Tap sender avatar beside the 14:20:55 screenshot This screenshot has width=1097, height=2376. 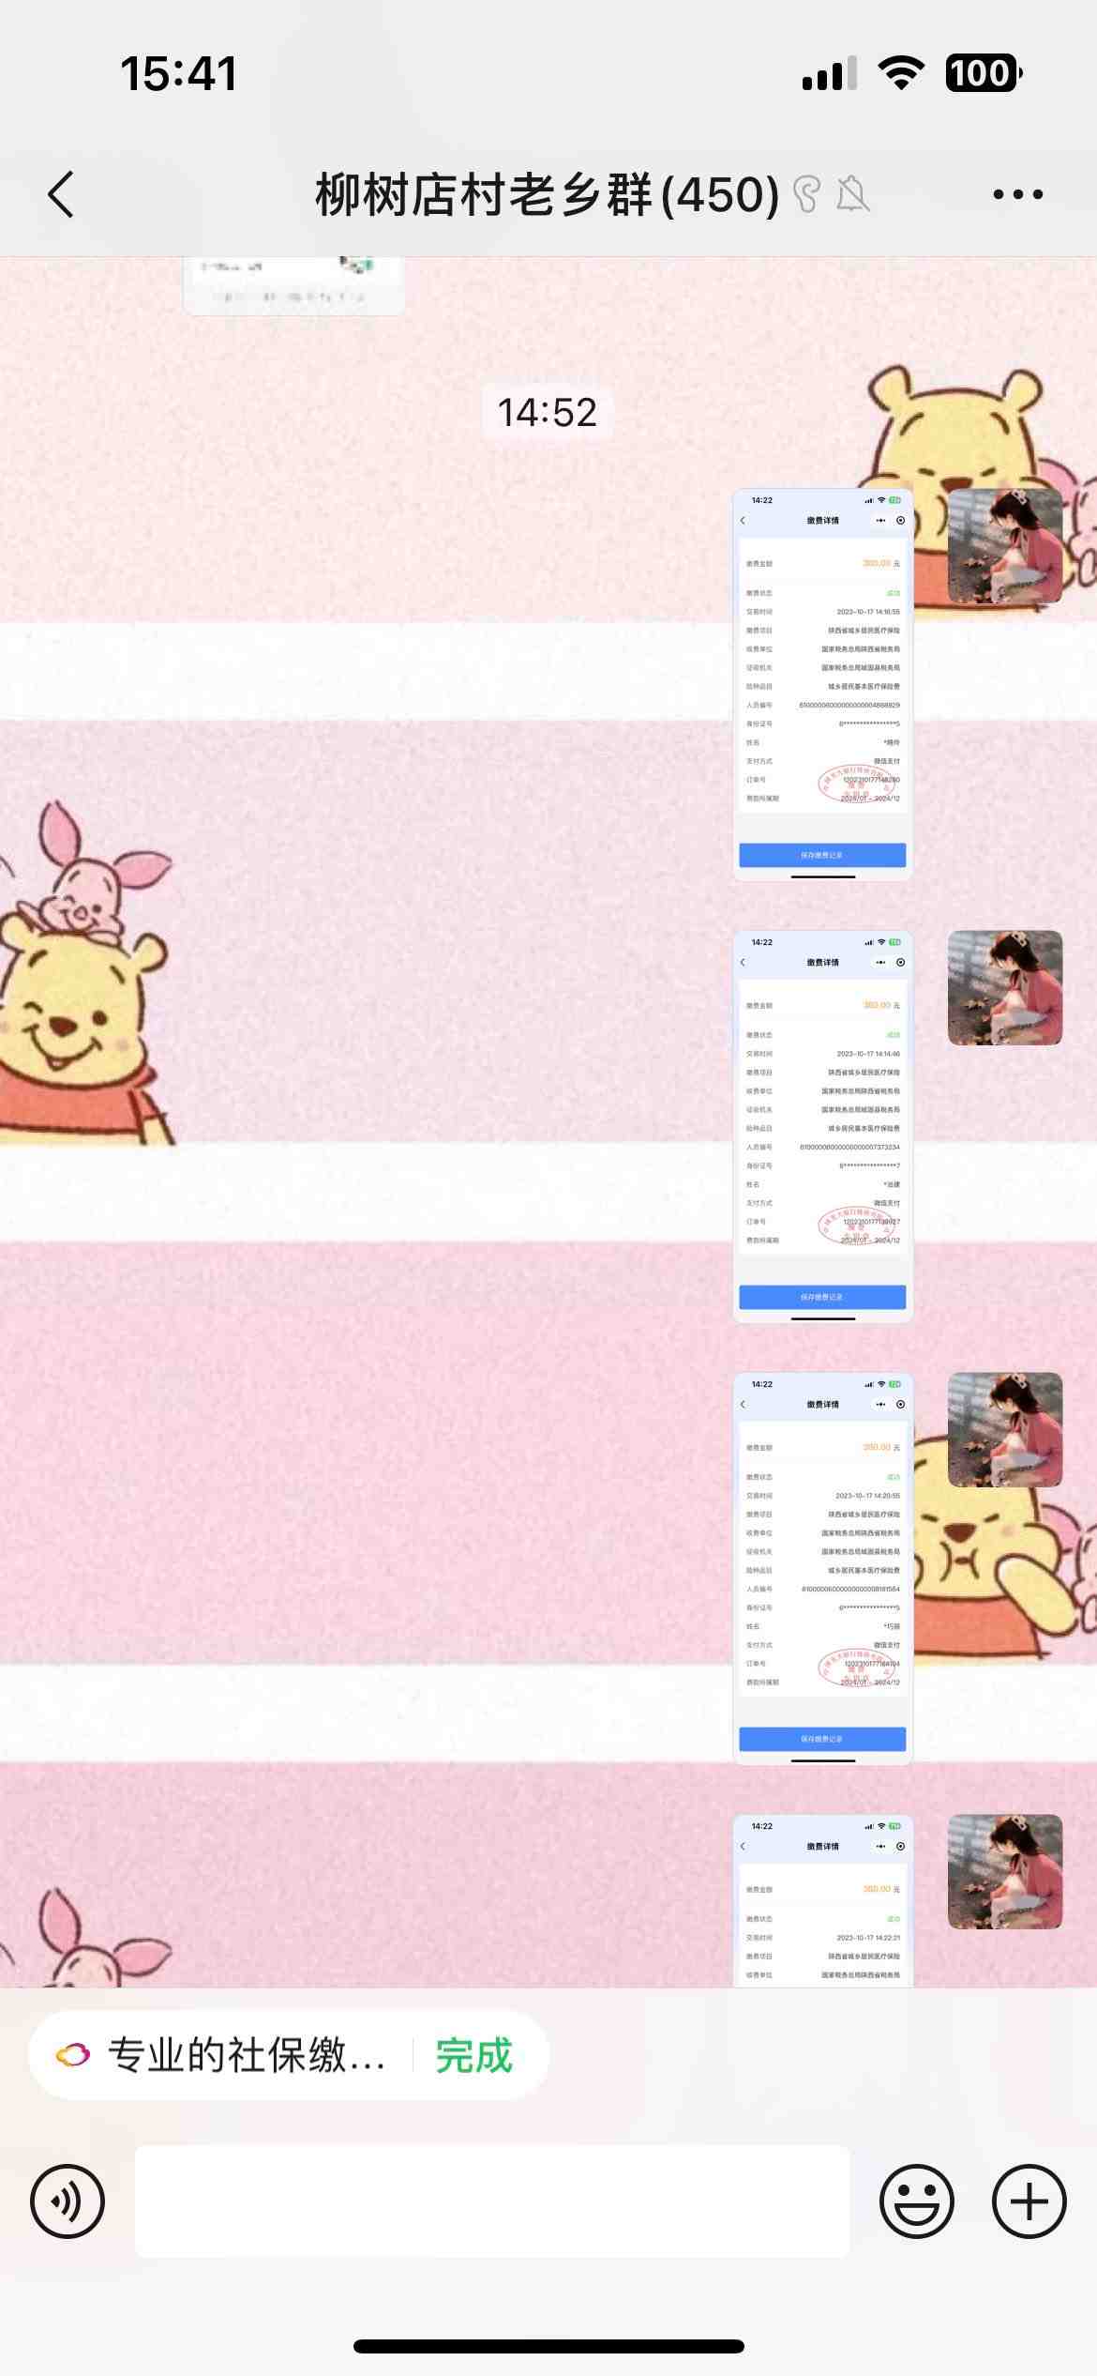(1005, 1429)
